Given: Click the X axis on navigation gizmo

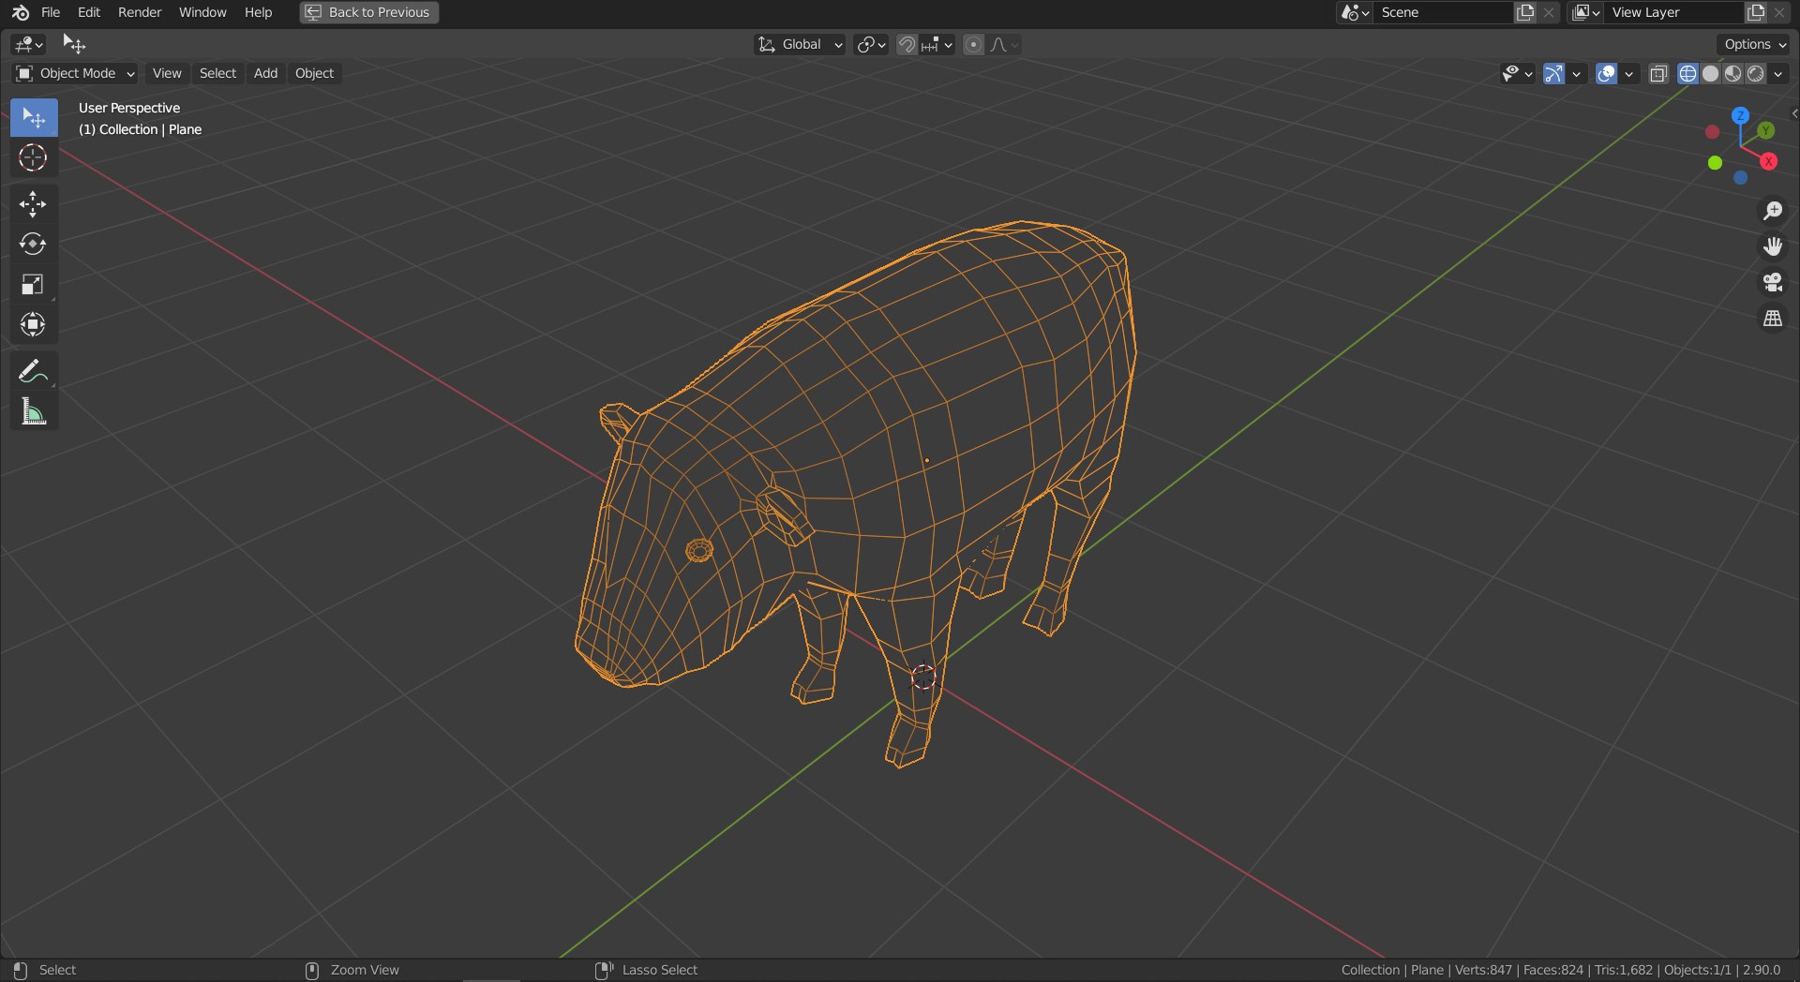Looking at the screenshot, I should pyautogui.click(x=1769, y=161).
